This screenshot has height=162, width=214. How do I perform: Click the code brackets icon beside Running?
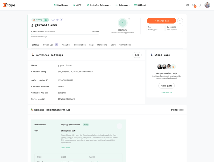tap(53, 20)
